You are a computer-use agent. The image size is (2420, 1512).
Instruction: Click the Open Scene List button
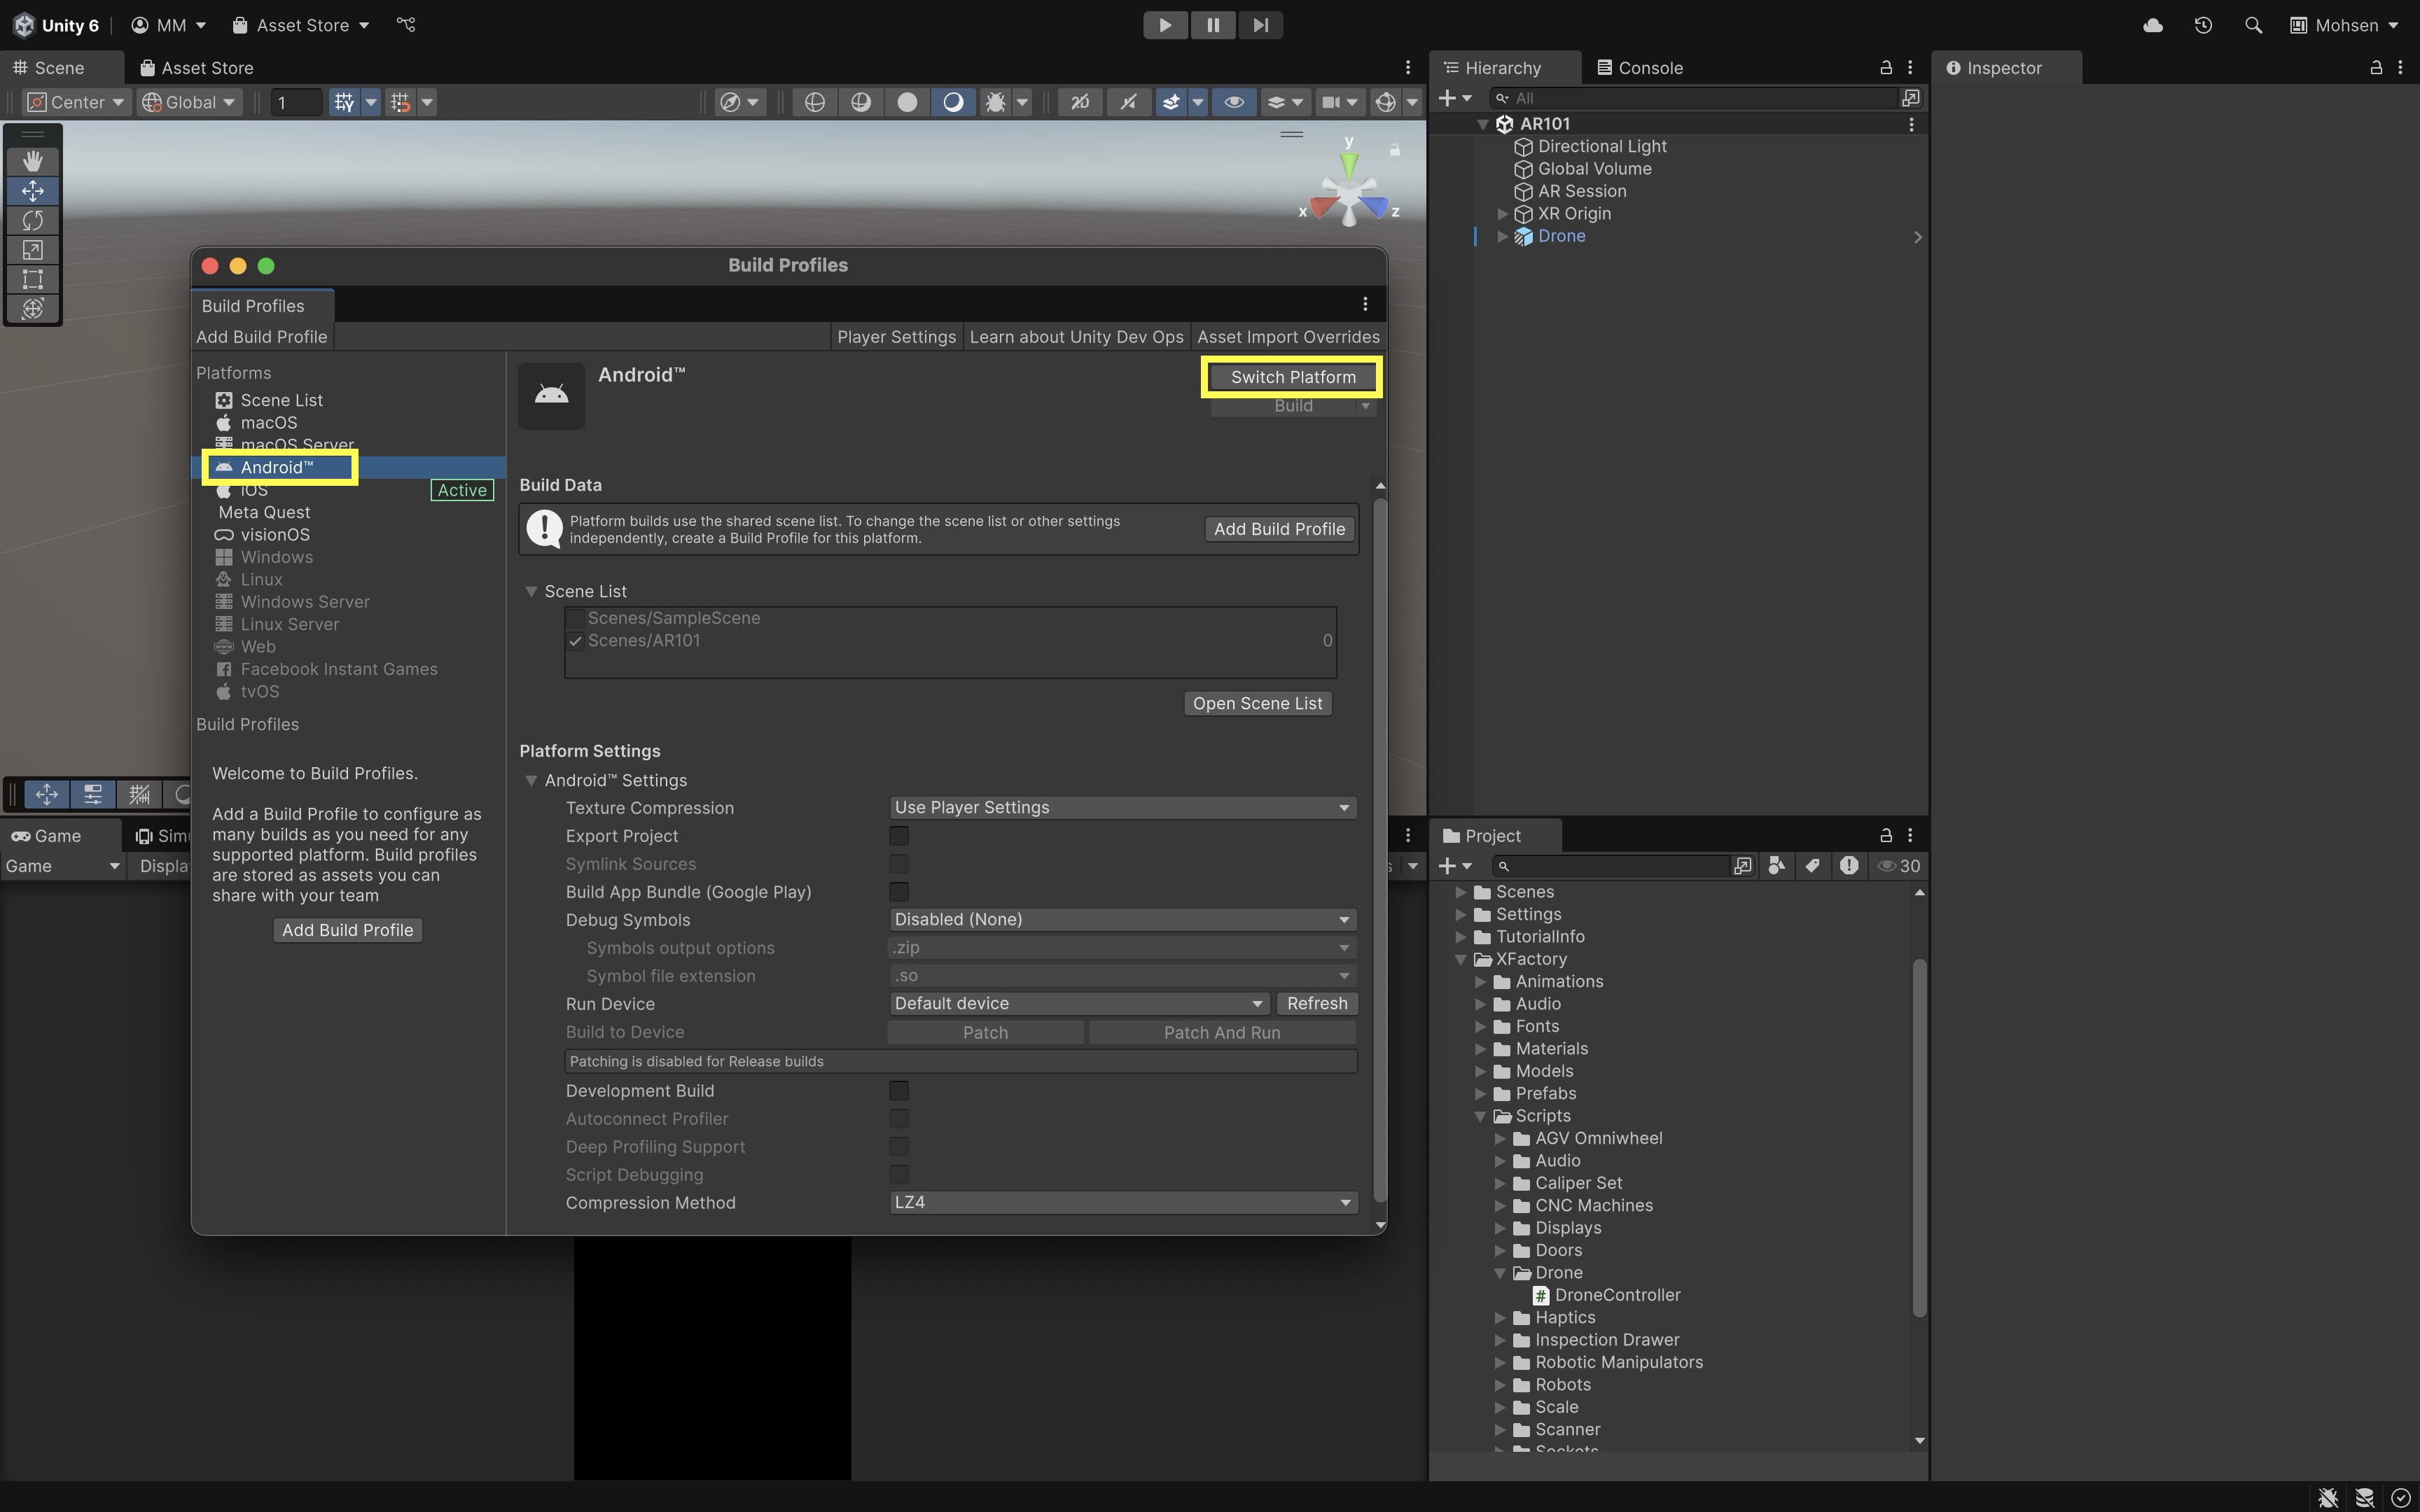[1257, 703]
